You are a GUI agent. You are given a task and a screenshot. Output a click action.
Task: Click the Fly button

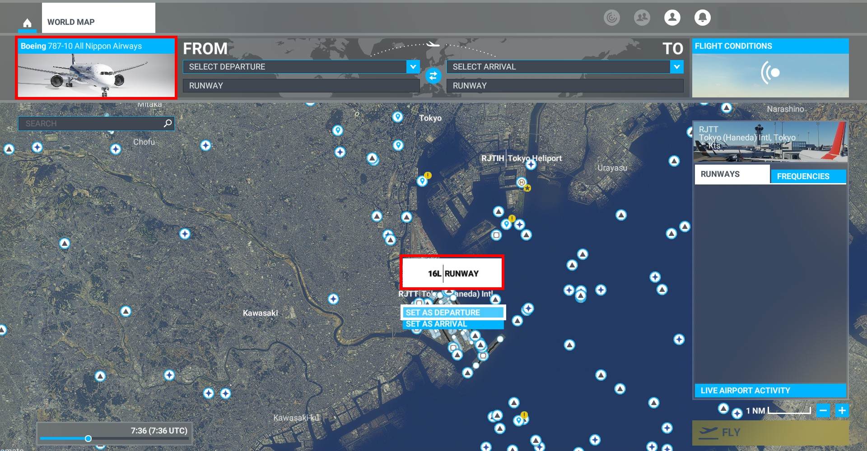pyautogui.click(x=770, y=433)
